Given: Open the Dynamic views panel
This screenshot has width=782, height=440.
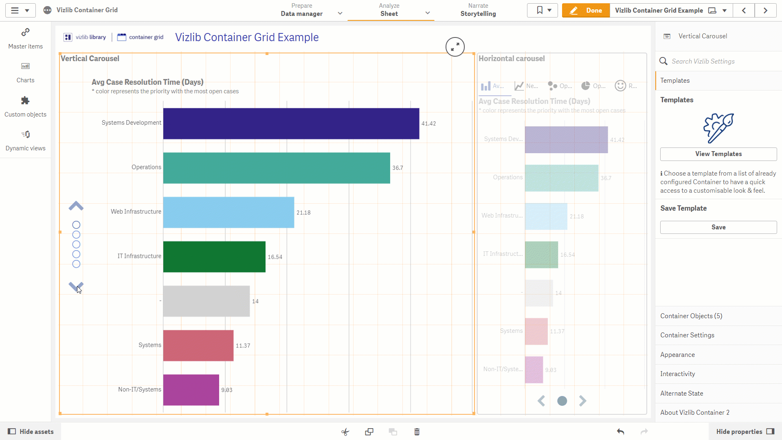Looking at the screenshot, I should (25, 141).
